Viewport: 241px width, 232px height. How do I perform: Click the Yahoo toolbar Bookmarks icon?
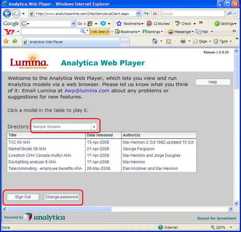117,32
